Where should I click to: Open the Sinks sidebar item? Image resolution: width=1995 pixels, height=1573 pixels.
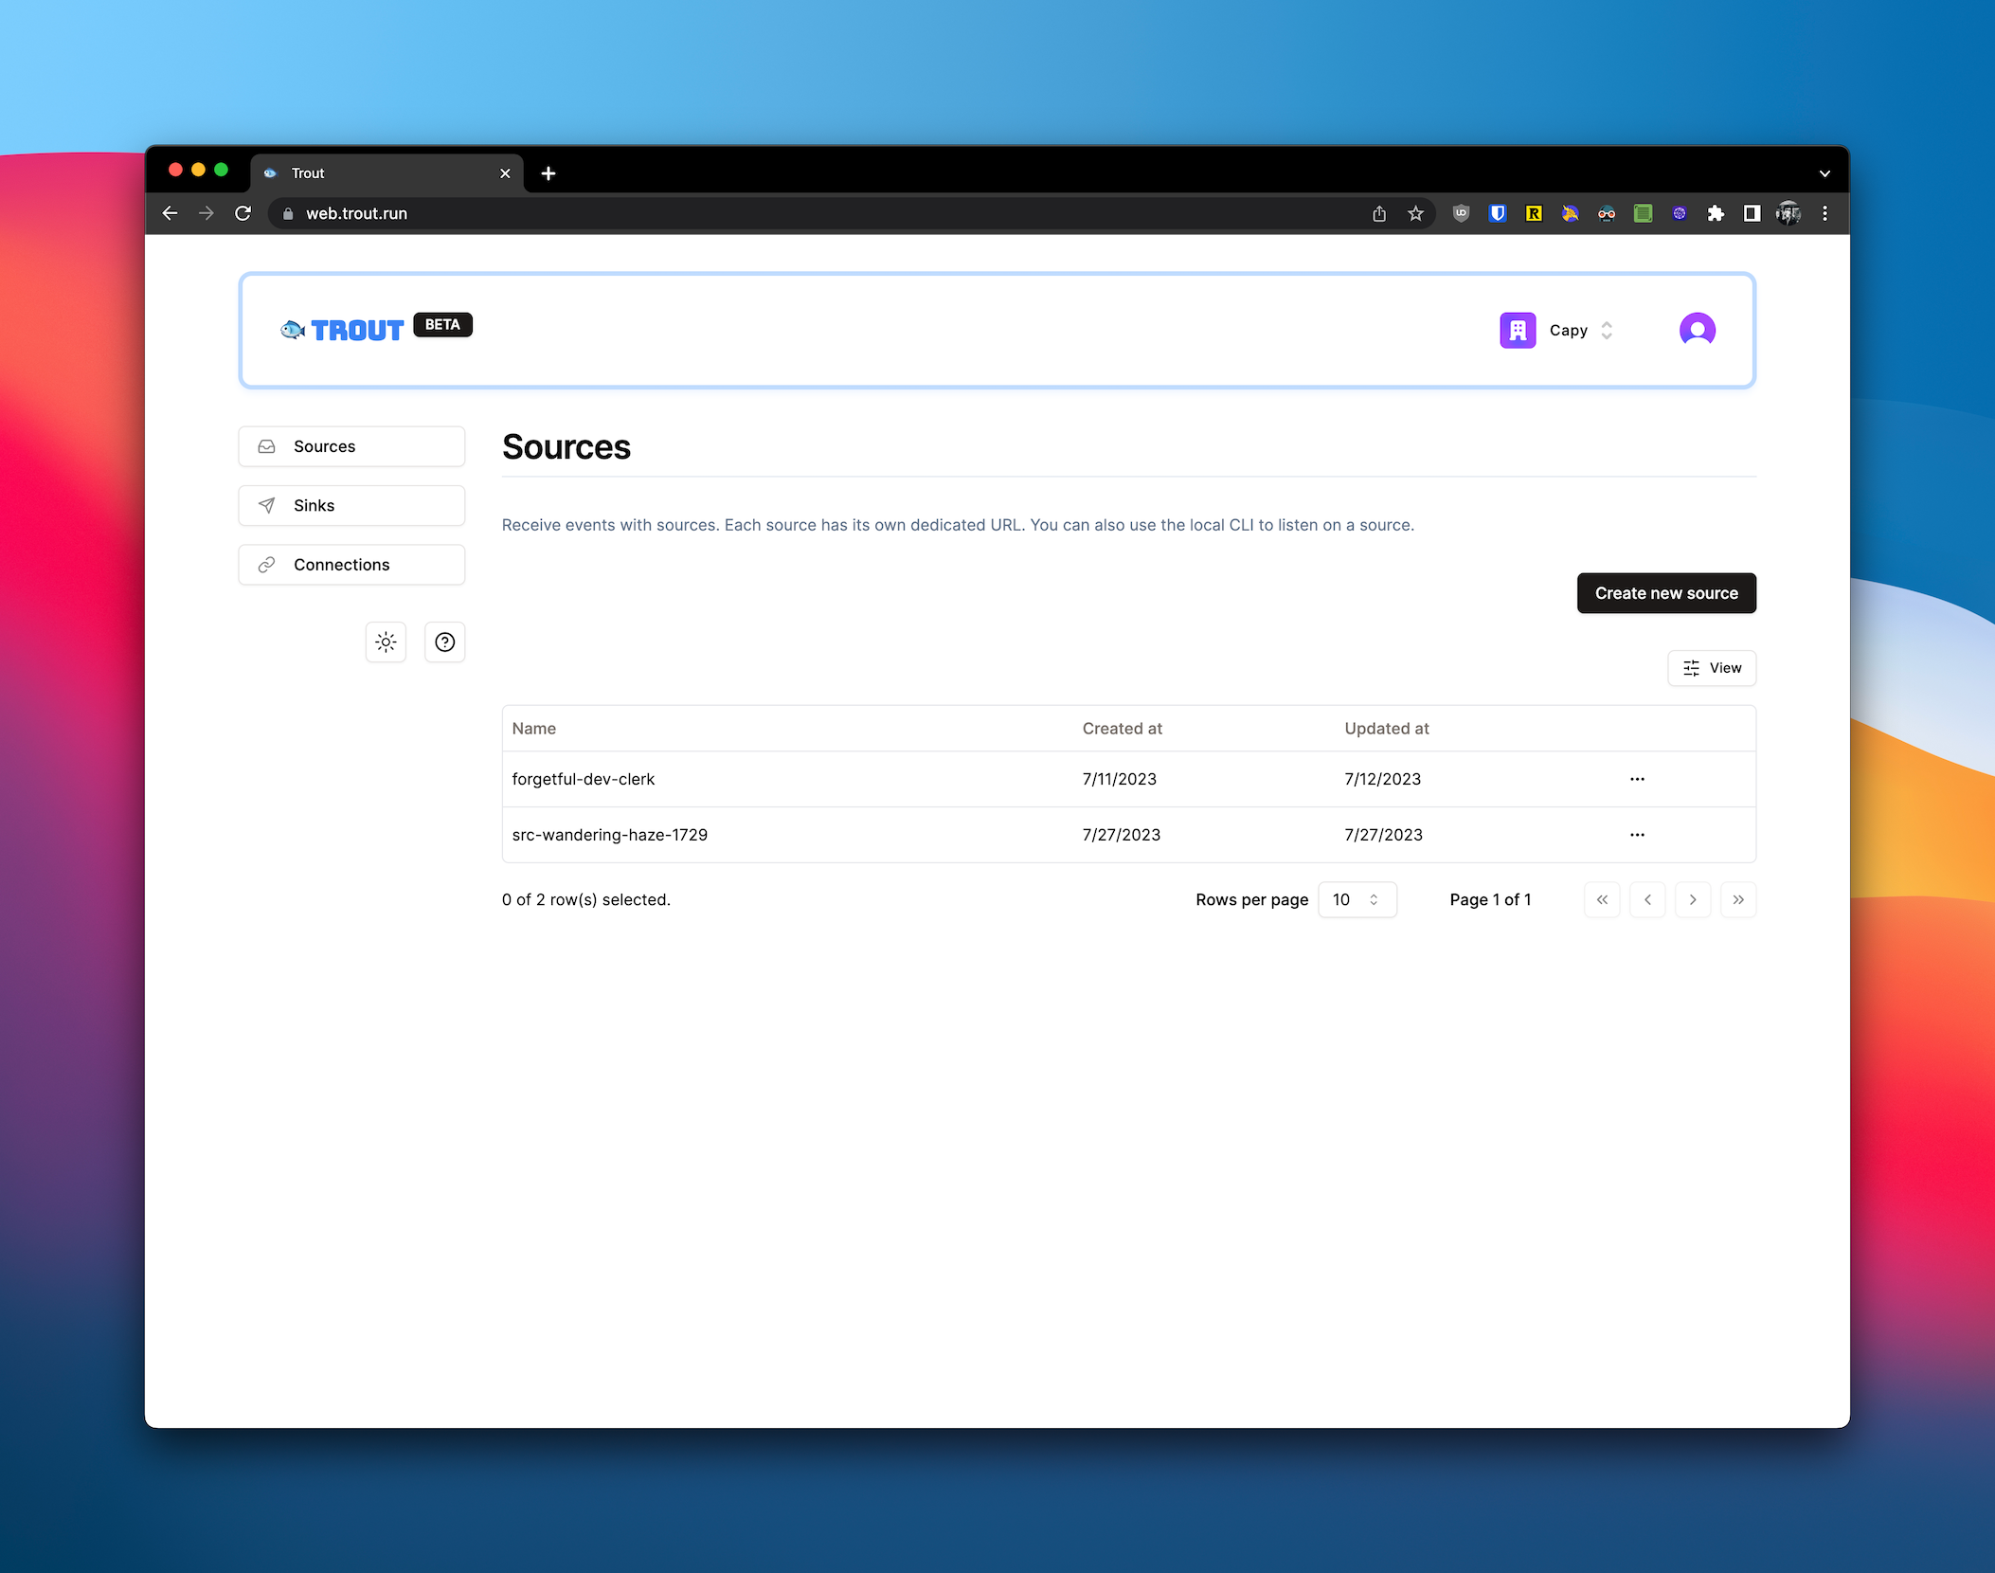pyautogui.click(x=351, y=505)
